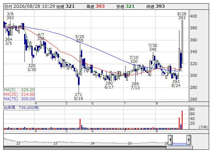This screenshot has height=153, width=213.
Task: Click the 3/6 393 high annotation
Action: (10, 16)
